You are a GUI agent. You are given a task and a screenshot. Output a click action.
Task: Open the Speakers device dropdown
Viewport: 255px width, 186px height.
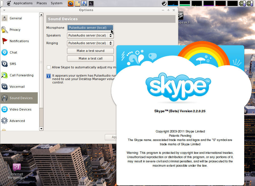point(90,35)
